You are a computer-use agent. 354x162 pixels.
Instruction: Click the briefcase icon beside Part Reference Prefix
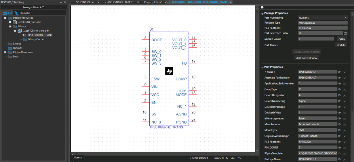[x=345, y=33]
